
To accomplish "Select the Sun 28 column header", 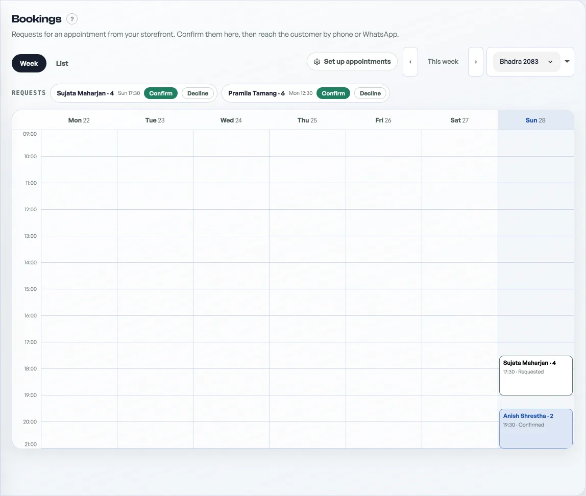I will [535, 120].
